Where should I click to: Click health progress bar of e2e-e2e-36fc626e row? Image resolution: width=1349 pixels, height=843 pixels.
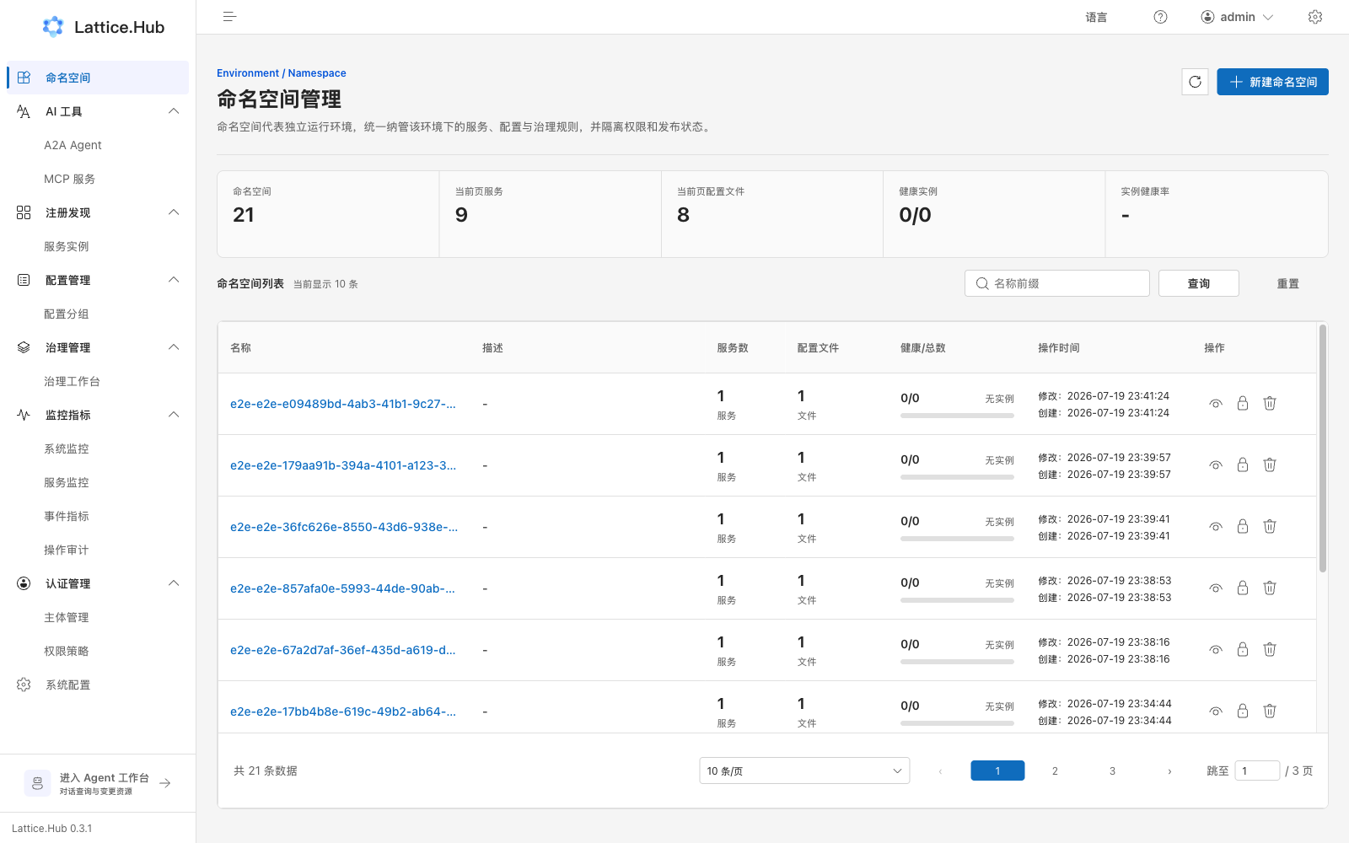(x=957, y=539)
